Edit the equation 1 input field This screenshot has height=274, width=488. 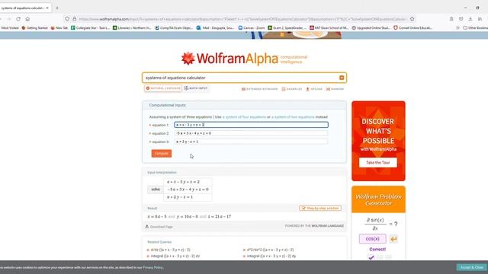(x=251, y=125)
